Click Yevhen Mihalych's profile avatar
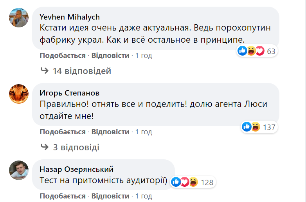306x202 pixels. (18, 18)
